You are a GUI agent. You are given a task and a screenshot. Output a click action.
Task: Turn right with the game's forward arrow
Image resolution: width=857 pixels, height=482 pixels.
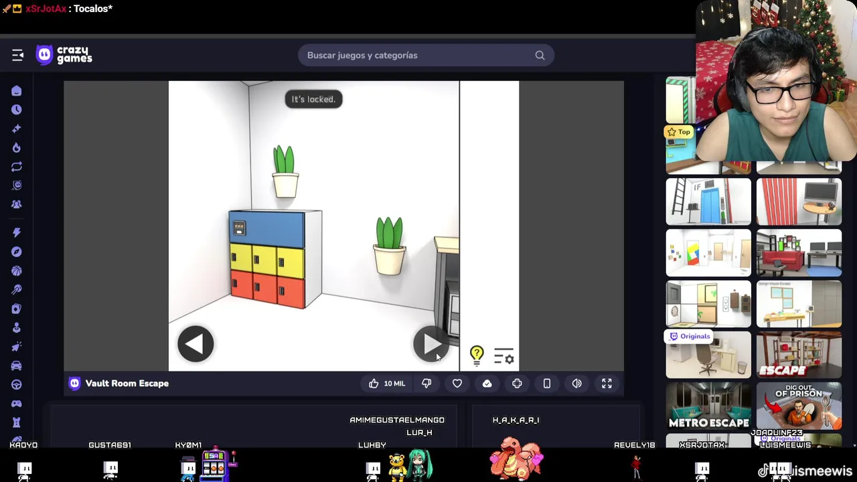pyautogui.click(x=431, y=344)
